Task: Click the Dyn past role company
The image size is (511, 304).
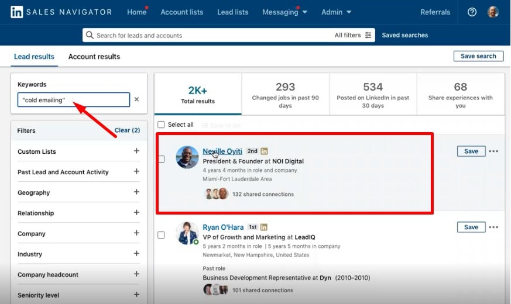Action: click(x=325, y=278)
